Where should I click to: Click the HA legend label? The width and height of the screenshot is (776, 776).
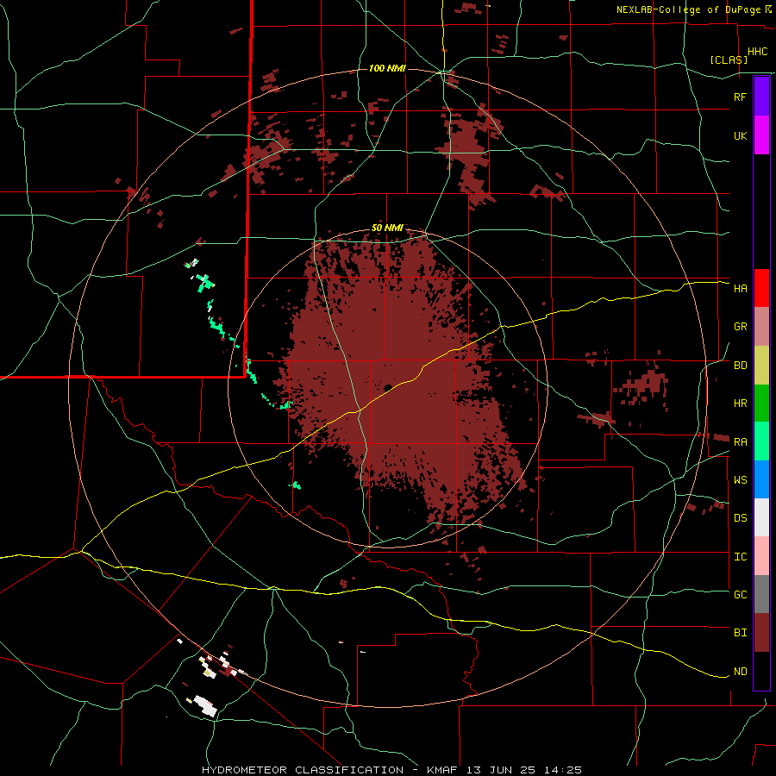[740, 289]
